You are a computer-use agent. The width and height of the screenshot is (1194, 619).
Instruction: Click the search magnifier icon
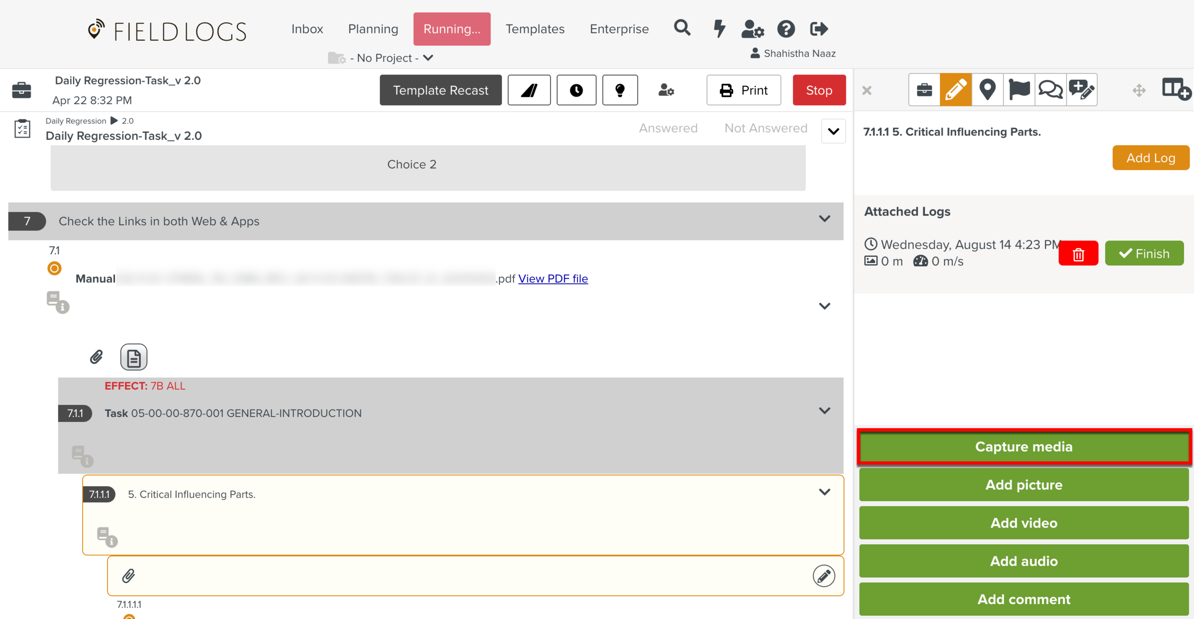click(x=682, y=29)
